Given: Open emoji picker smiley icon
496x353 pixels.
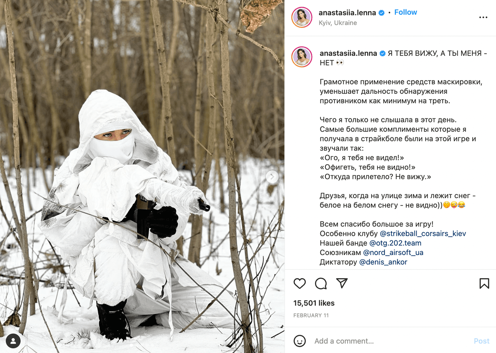Looking at the screenshot, I should tap(300, 341).
